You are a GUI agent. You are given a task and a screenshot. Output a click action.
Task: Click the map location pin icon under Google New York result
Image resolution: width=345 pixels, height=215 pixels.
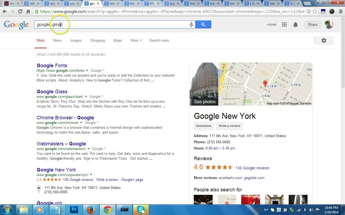[x=39, y=189]
